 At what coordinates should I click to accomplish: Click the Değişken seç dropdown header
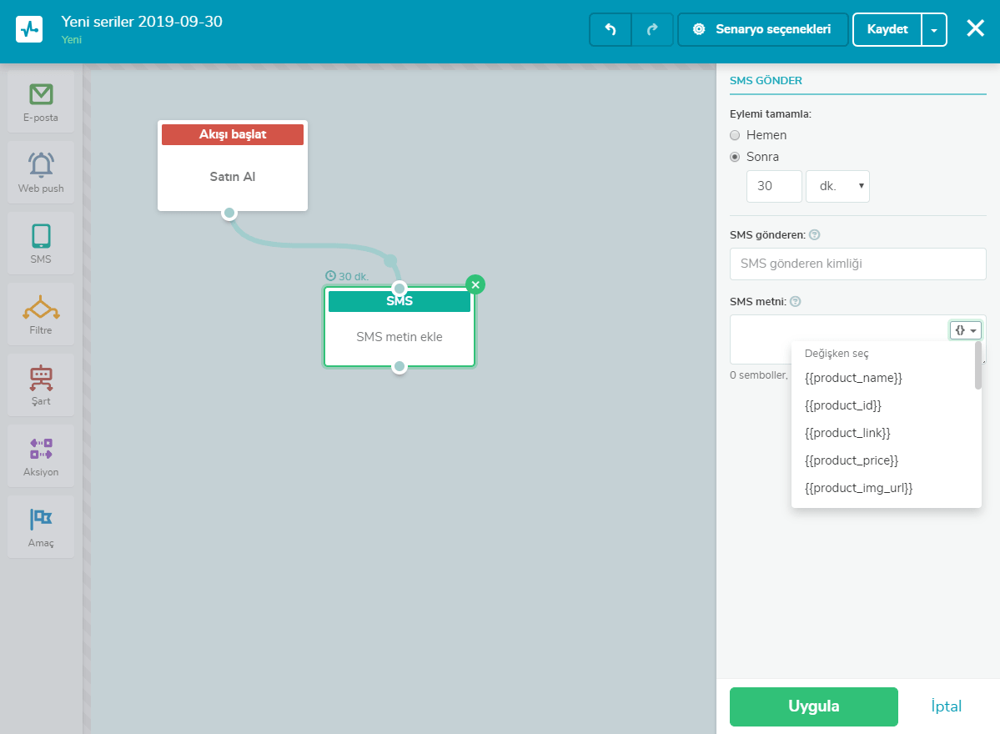pyautogui.click(x=837, y=354)
